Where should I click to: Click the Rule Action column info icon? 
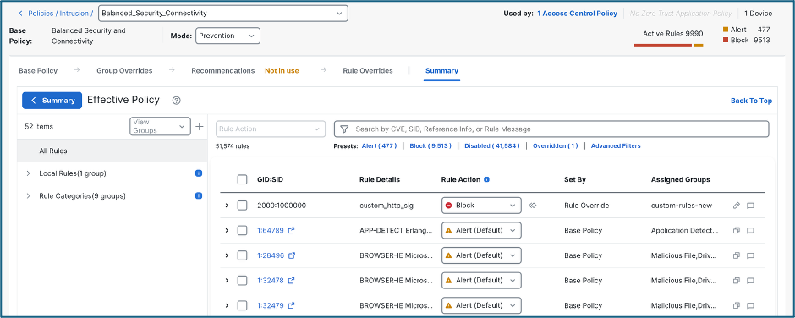click(x=487, y=179)
